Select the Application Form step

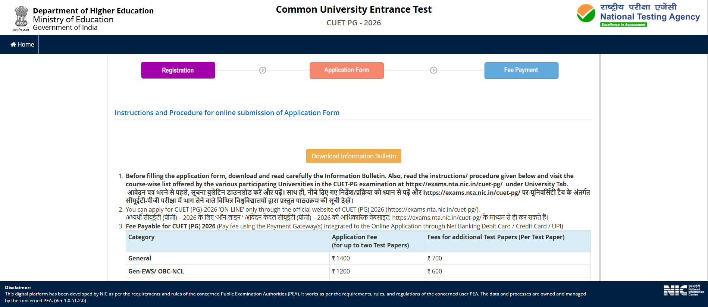(347, 70)
